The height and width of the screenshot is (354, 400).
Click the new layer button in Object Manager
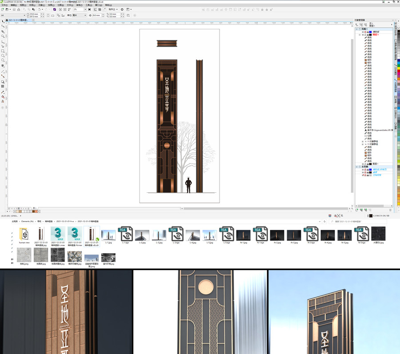click(x=356, y=210)
